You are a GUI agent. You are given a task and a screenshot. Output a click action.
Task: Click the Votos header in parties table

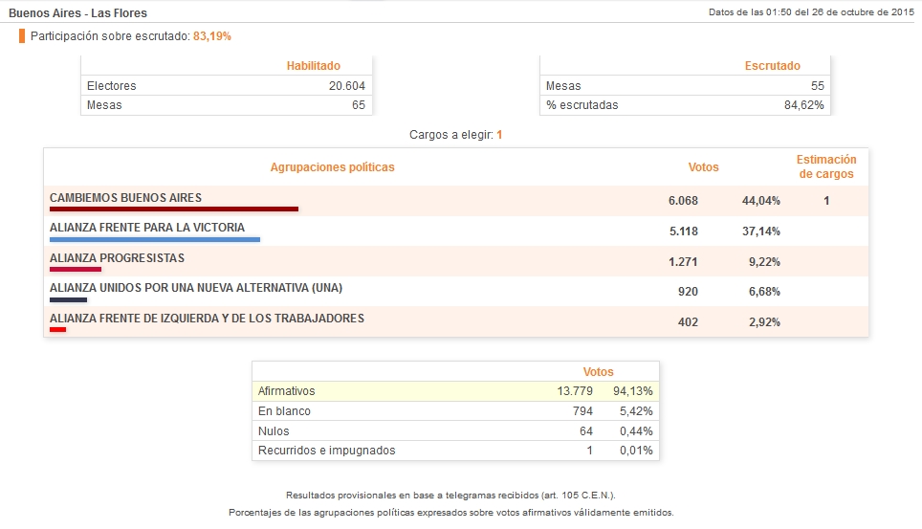point(703,167)
